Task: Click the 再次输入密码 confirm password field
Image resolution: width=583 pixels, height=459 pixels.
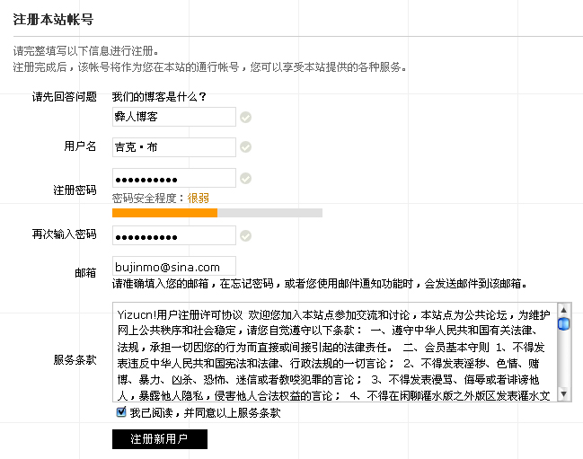Action: pyautogui.click(x=173, y=235)
